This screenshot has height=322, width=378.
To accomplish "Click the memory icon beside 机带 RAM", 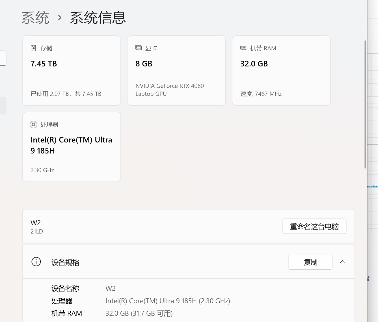I will tap(243, 48).
